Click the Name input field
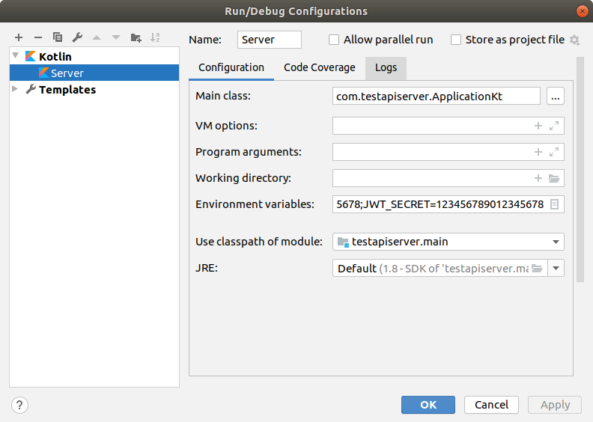 tap(269, 40)
